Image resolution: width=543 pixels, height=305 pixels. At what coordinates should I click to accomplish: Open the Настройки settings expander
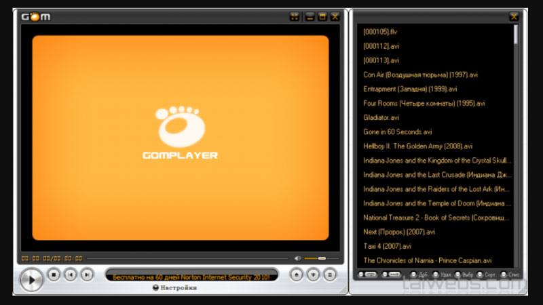point(175,288)
